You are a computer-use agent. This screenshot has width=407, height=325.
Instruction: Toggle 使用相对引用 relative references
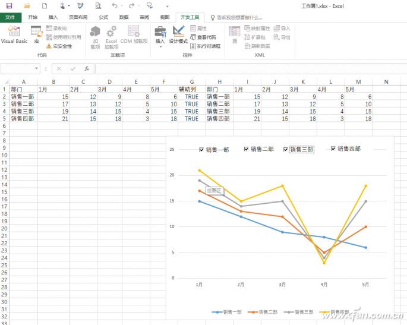pos(64,37)
